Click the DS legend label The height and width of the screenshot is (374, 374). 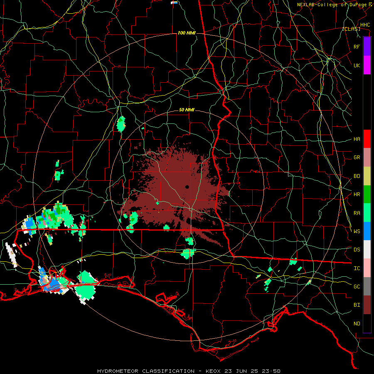pyautogui.click(x=357, y=249)
